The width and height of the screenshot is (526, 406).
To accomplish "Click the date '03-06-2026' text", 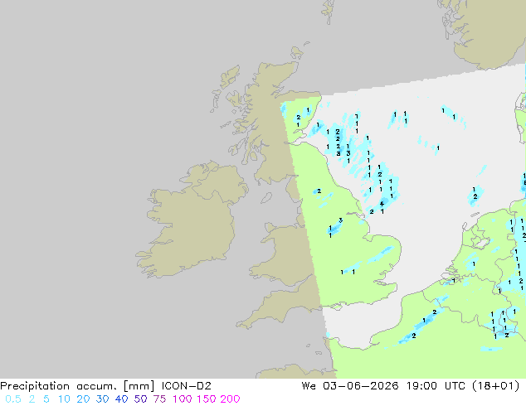I will click(361, 386).
